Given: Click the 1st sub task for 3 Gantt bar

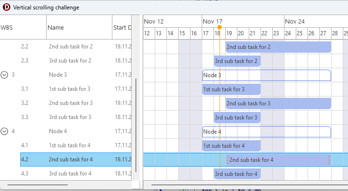Looking at the screenshot, I should click(231, 89).
